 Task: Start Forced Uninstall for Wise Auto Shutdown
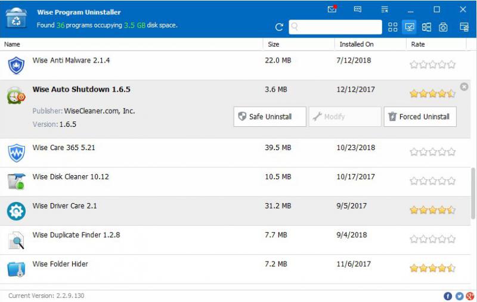[420, 117]
